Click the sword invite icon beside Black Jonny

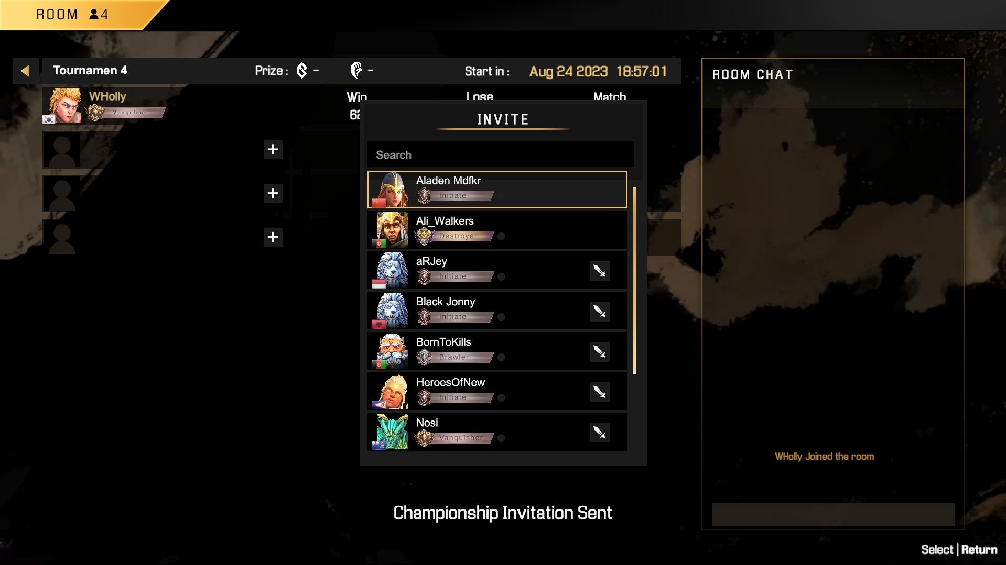tap(599, 311)
